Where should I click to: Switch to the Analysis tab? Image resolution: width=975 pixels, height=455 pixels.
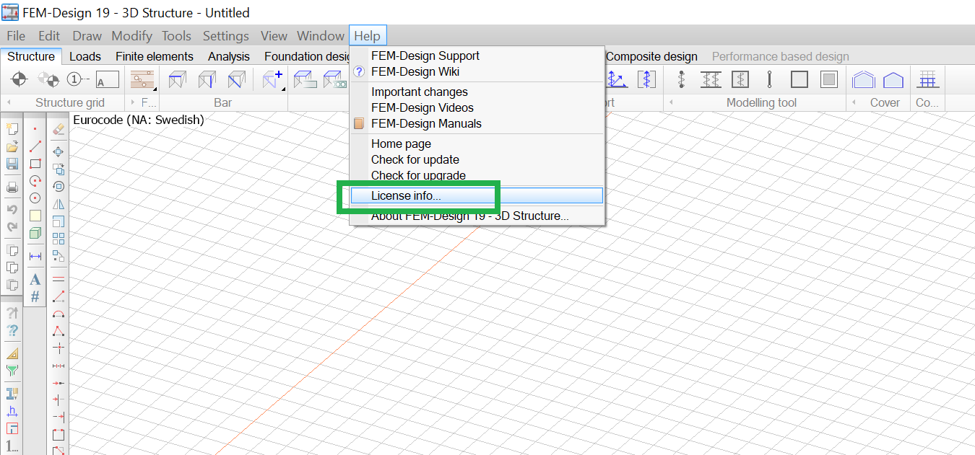229,56
